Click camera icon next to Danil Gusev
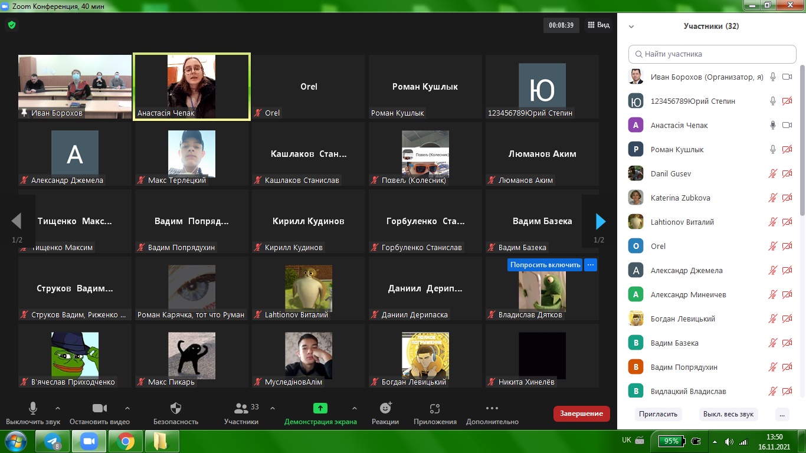Image resolution: width=806 pixels, height=453 pixels. click(787, 173)
